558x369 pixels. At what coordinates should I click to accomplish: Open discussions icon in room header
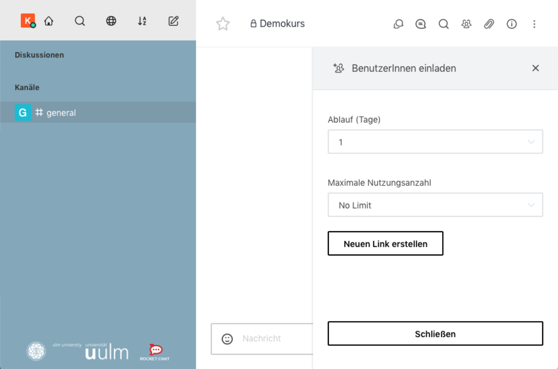[x=398, y=24]
